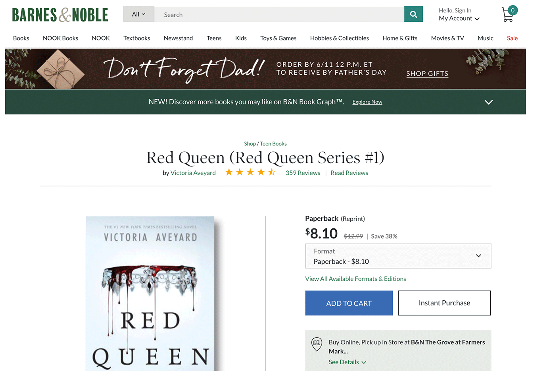Open the Format Paperback dropdown
This screenshot has height=371, width=549.
[398, 256]
